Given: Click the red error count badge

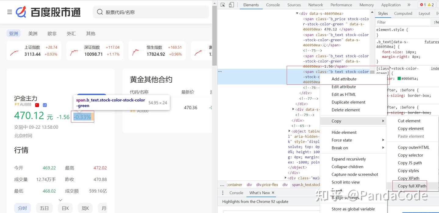Looking at the screenshot, I should pos(423,5).
